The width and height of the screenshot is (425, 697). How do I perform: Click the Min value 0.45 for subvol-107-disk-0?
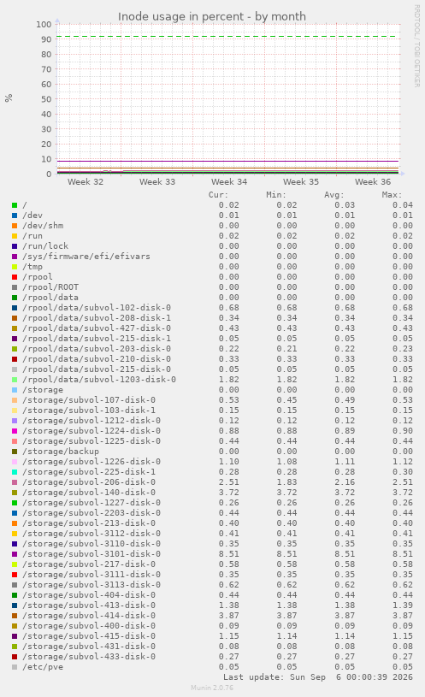click(286, 400)
